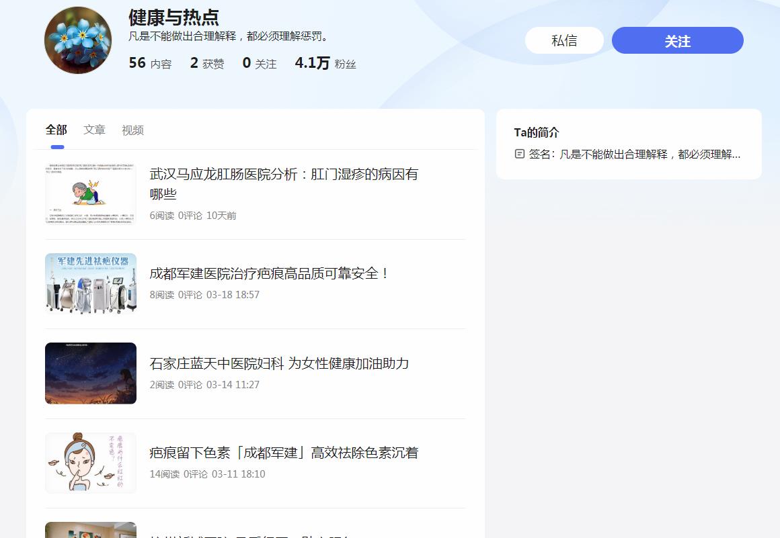Click the signature icon in Ta的简介

519,154
